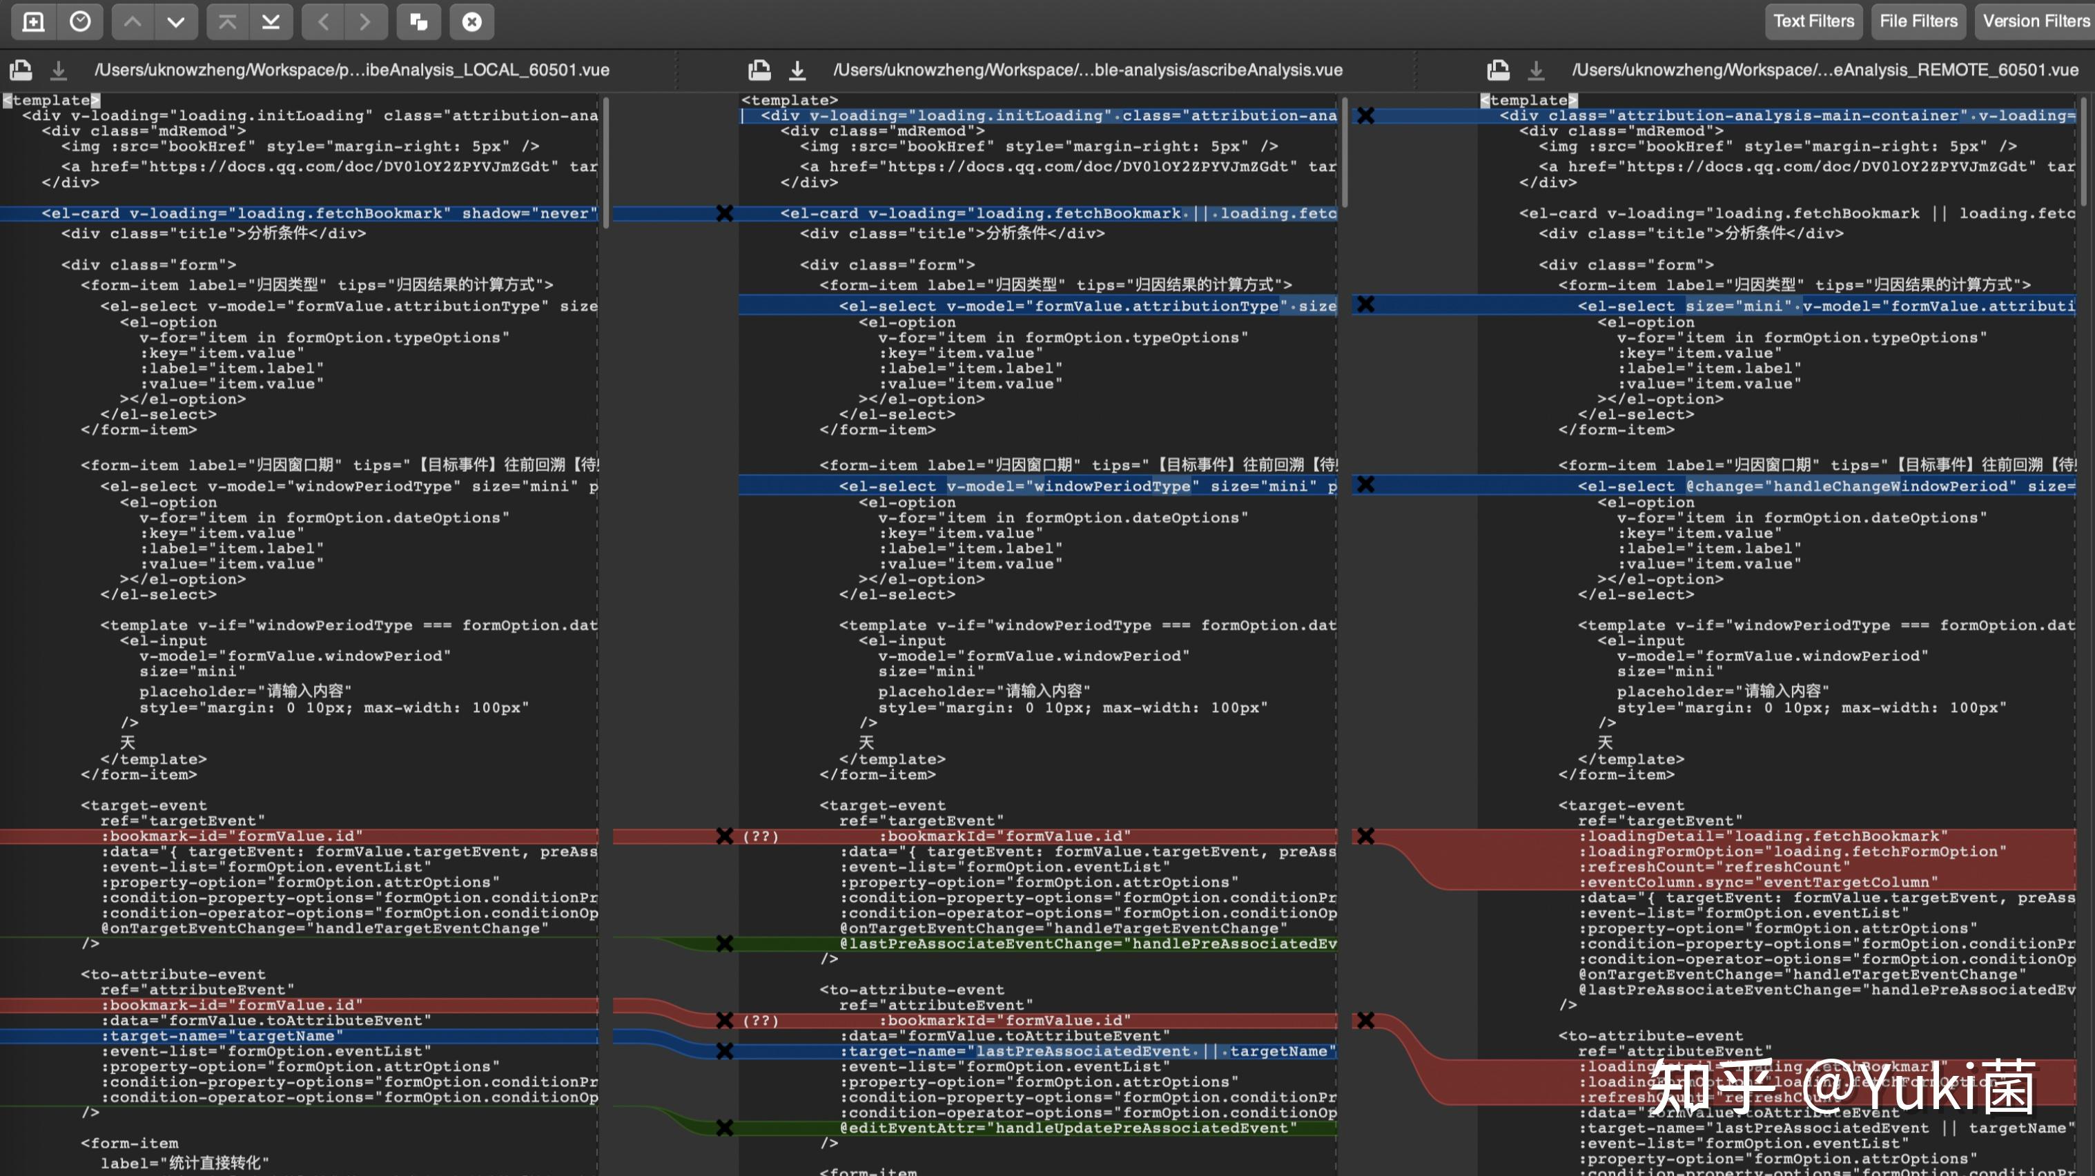This screenshot has height=1176, width=2095.
Task: Click the clock history icon in toolbar
Action: (79, 22)
